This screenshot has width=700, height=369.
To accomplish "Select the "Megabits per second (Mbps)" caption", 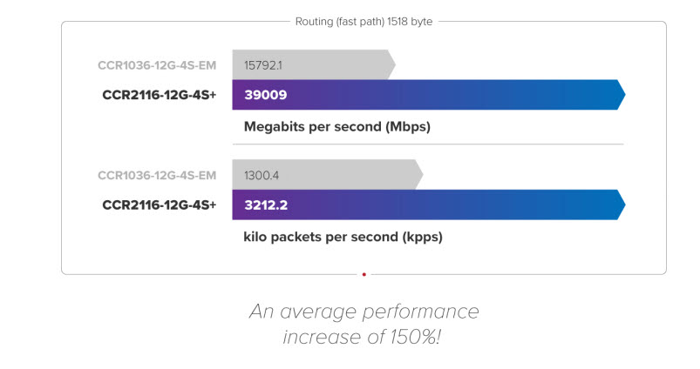I will (337, 126).
